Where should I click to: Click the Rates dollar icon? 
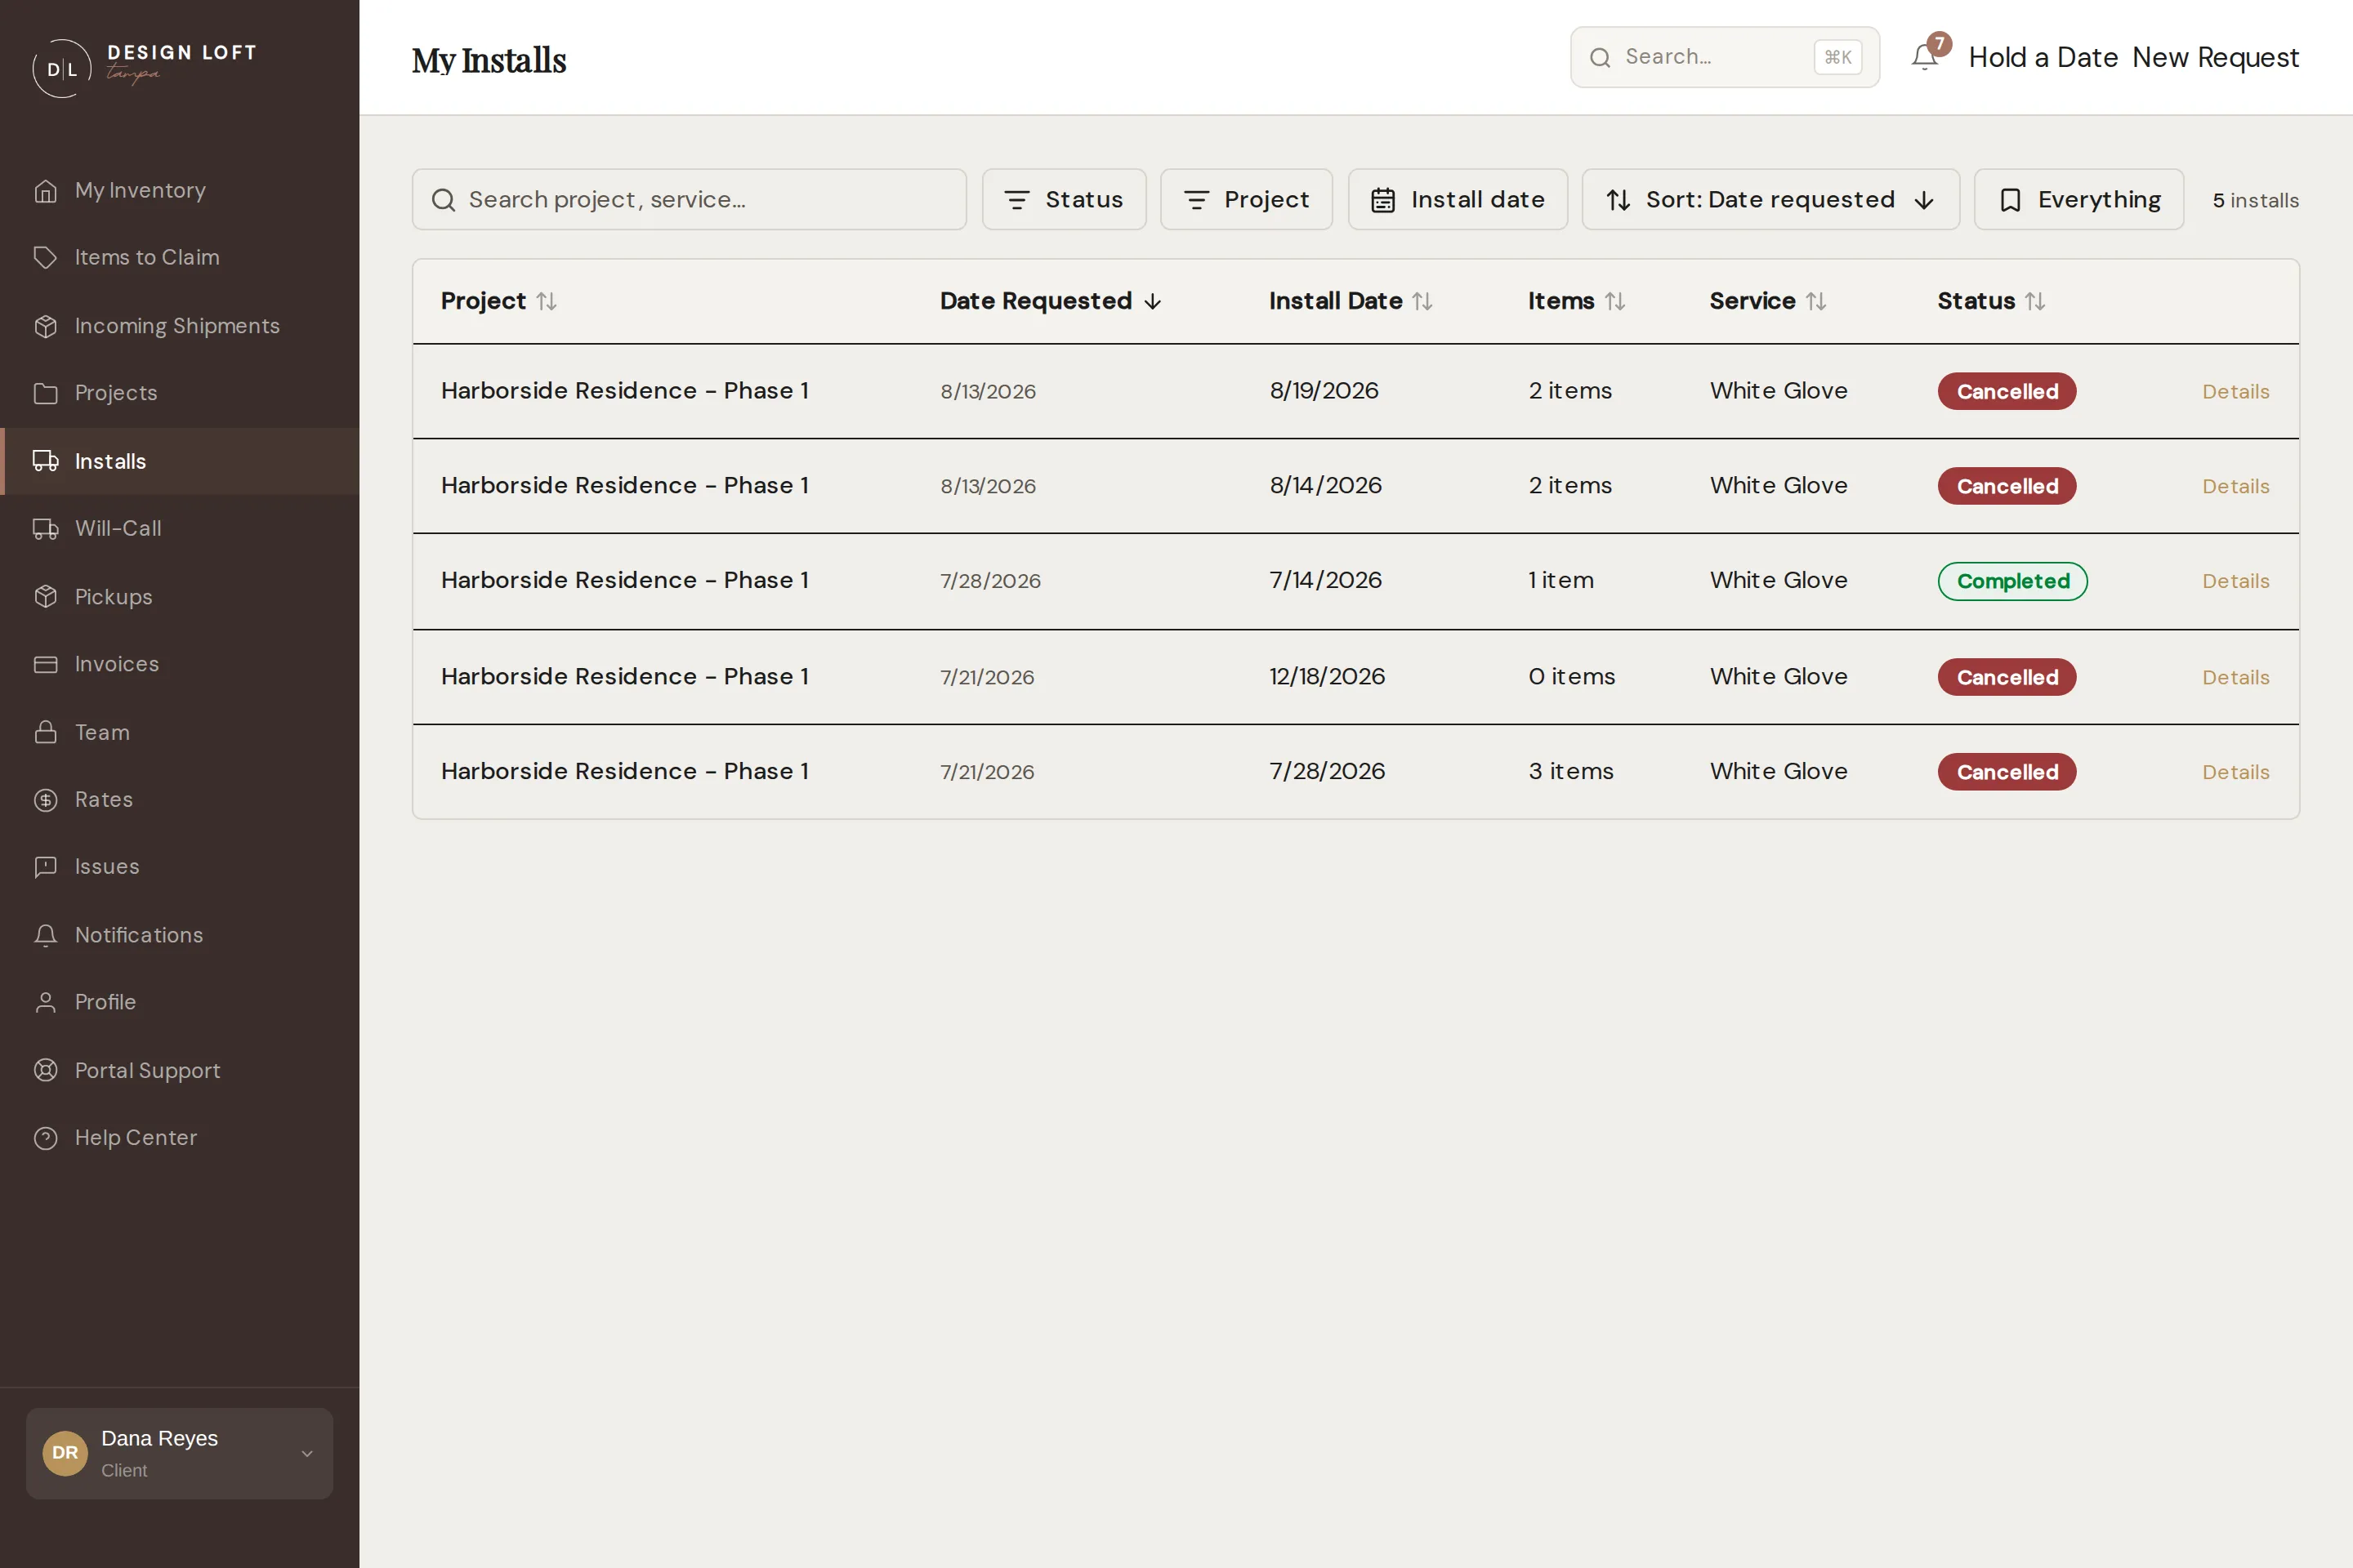click(46, 799)
